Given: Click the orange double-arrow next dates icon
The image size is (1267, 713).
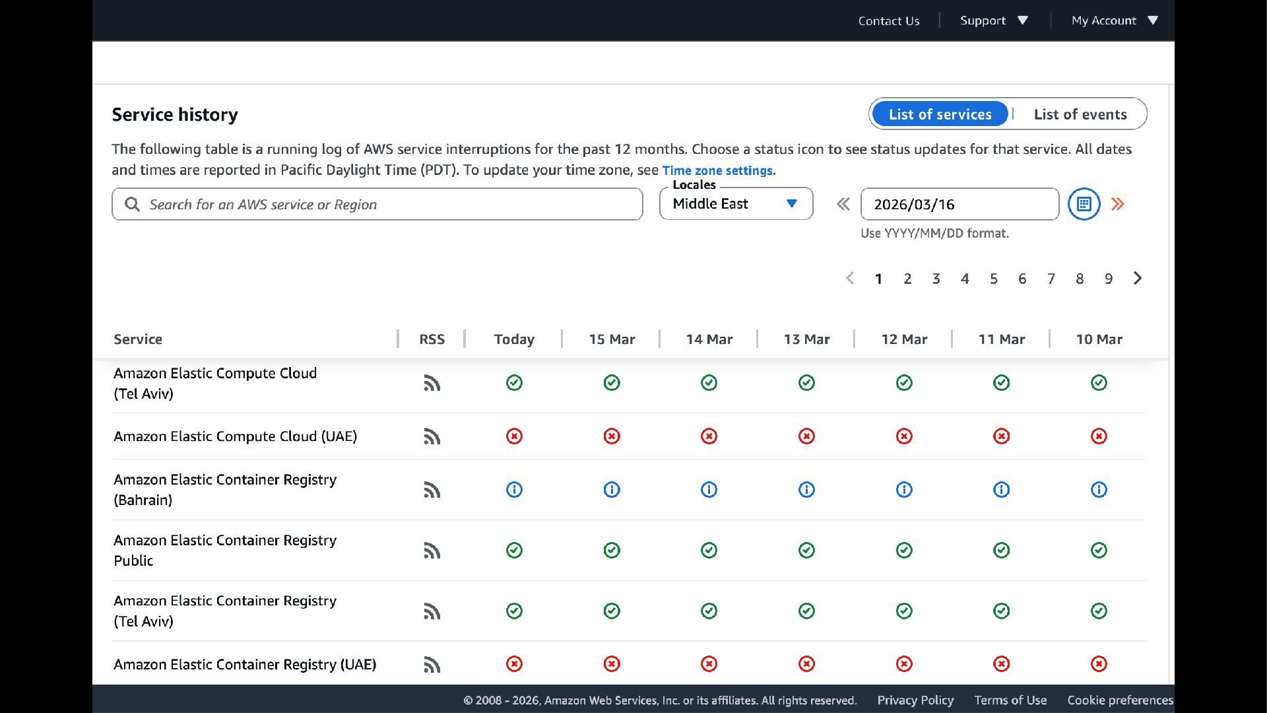Looking at the screenshot, I should [1118, 204].
